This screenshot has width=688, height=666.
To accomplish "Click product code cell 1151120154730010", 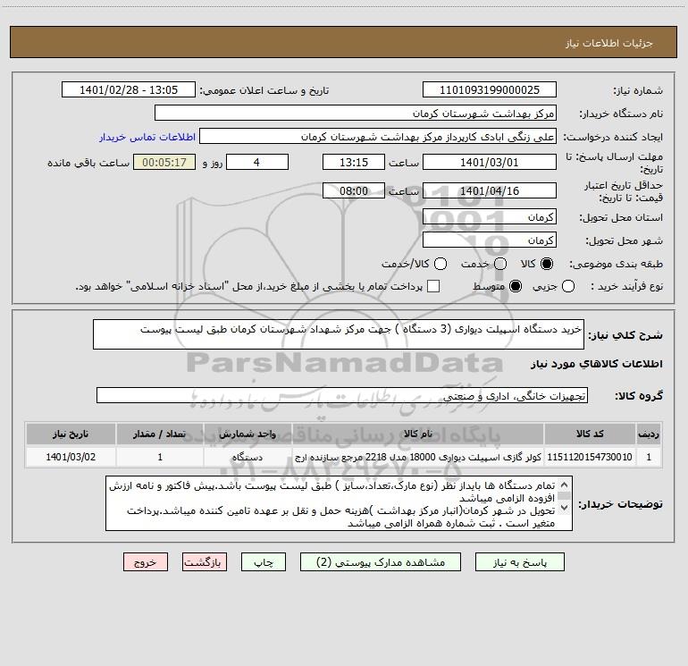I will coord(590,457).
